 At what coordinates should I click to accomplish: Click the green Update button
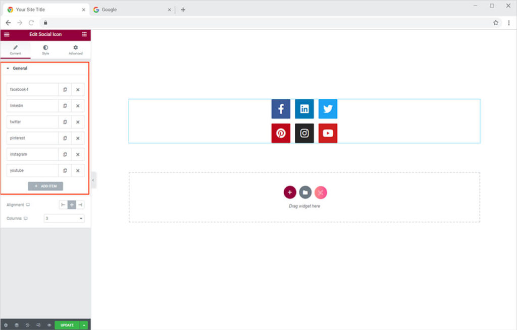click(x=67, y=325)
